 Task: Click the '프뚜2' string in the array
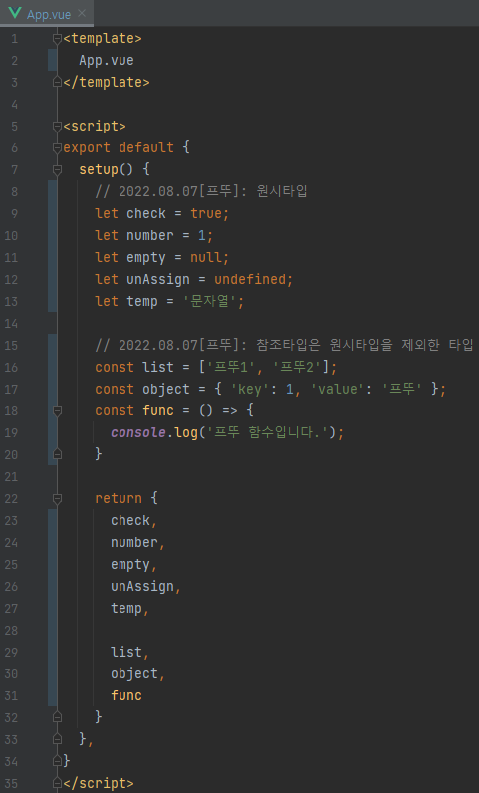297,368
